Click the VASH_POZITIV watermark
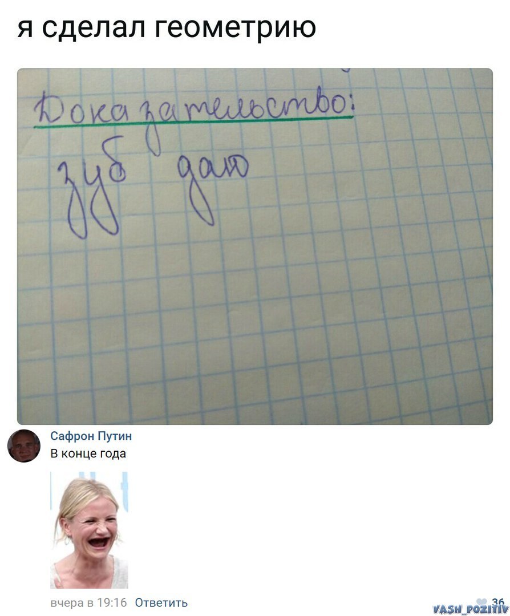Screen dimensions: 510x616 [470, 609]
